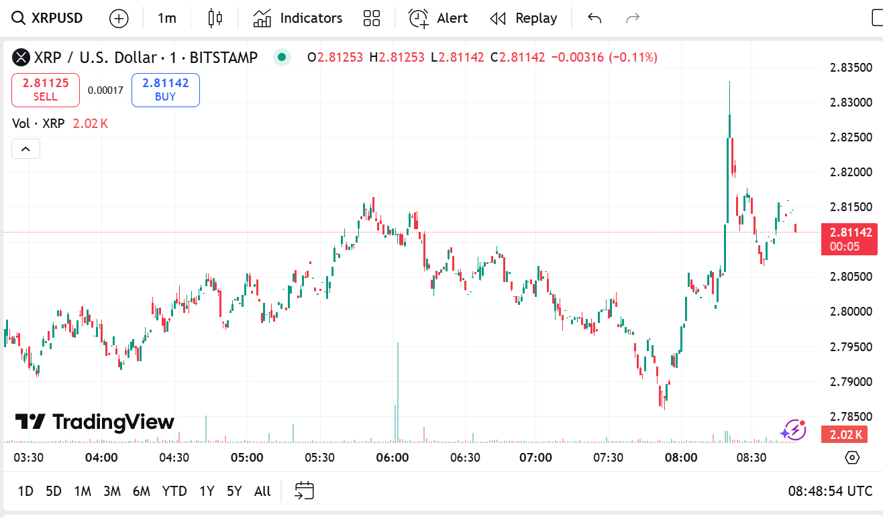
Task: Click the 06:00 time axis label
Action: click(x=393, y=458)
